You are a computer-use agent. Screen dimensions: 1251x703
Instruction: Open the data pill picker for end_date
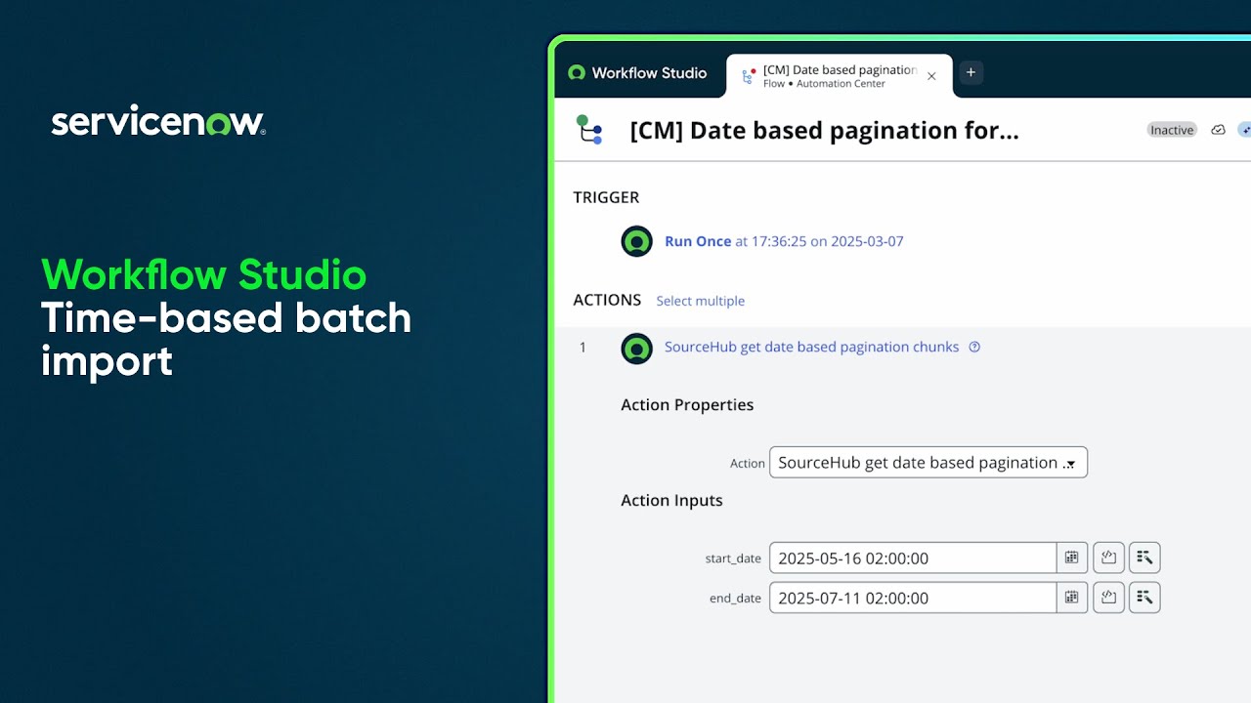tap(1144, 598)
